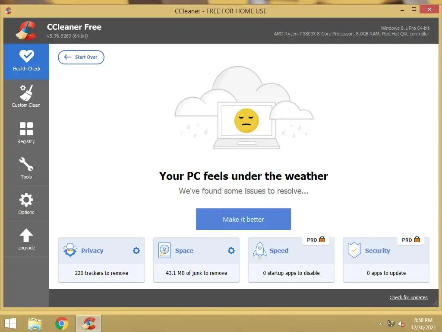442x332 pixels.
Task: Click the sad-face laptop illustration
Action: (244, 108)
